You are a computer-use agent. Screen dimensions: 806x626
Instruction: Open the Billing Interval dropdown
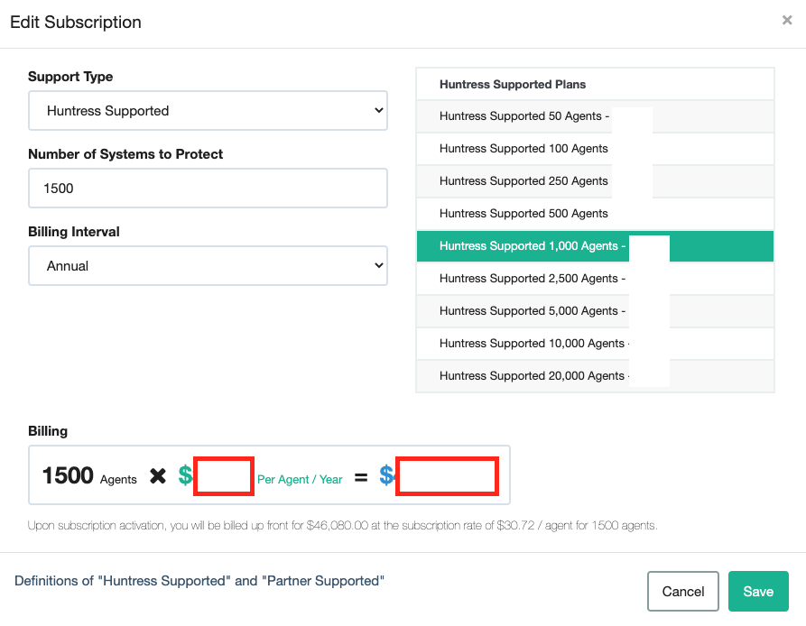208,265
